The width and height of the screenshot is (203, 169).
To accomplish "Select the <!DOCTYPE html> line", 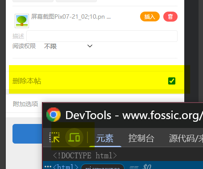I will click(85, 156).
